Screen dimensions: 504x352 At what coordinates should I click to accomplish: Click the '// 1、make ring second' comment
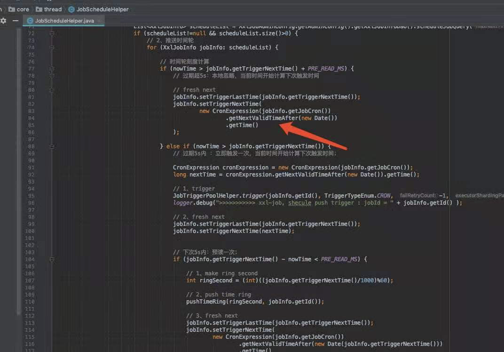click(222, 273)
